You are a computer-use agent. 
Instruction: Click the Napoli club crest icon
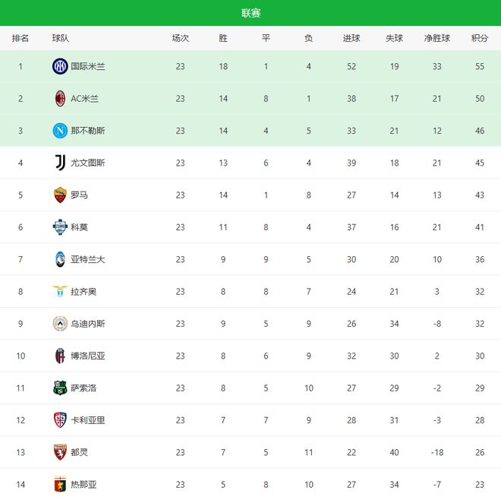click(60, 131)
